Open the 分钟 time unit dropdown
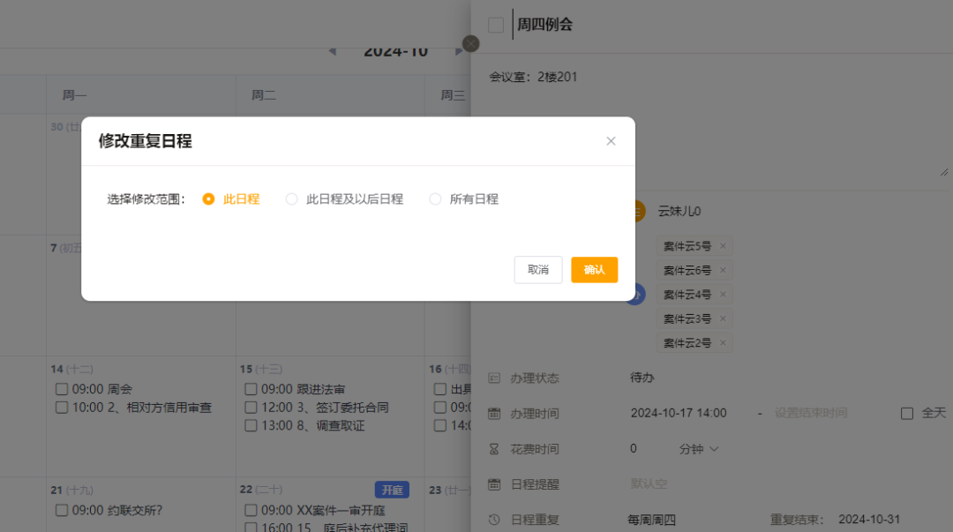The image size is (953, 532). [x=699, y=449]
